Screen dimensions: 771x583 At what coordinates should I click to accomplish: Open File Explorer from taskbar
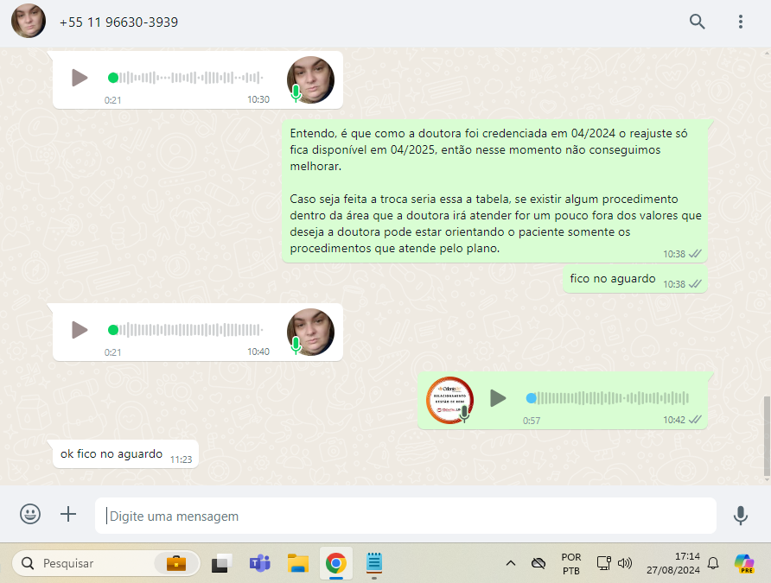[x=298, y=563]
